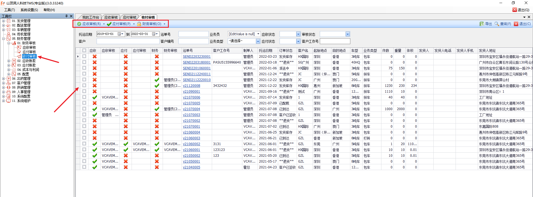Click the 导出 export icon
533x197 pixels.
[x=482, y=24]
